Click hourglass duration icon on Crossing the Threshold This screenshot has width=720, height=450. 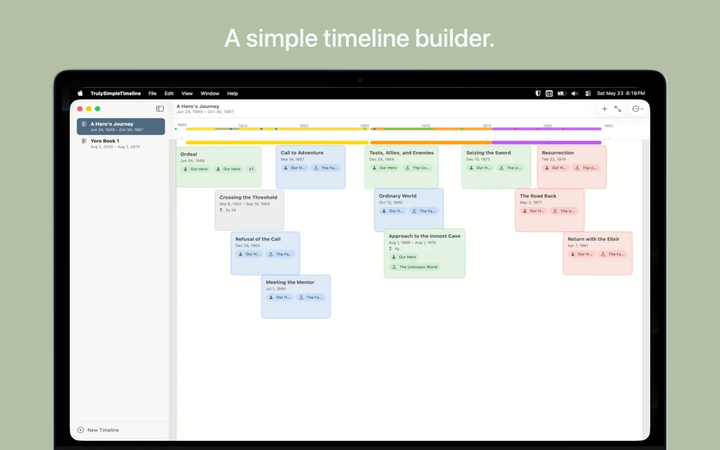pos(221,210)
